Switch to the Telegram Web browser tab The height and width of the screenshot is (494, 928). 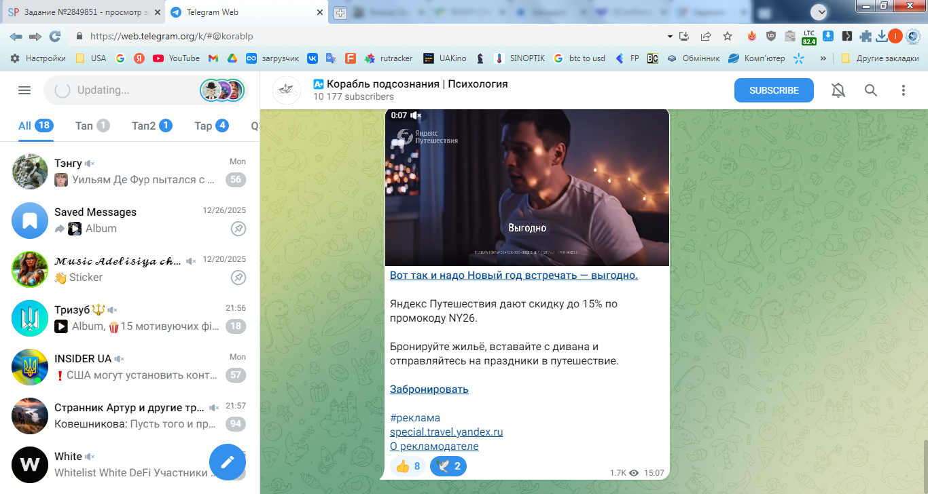coord(247,12)
